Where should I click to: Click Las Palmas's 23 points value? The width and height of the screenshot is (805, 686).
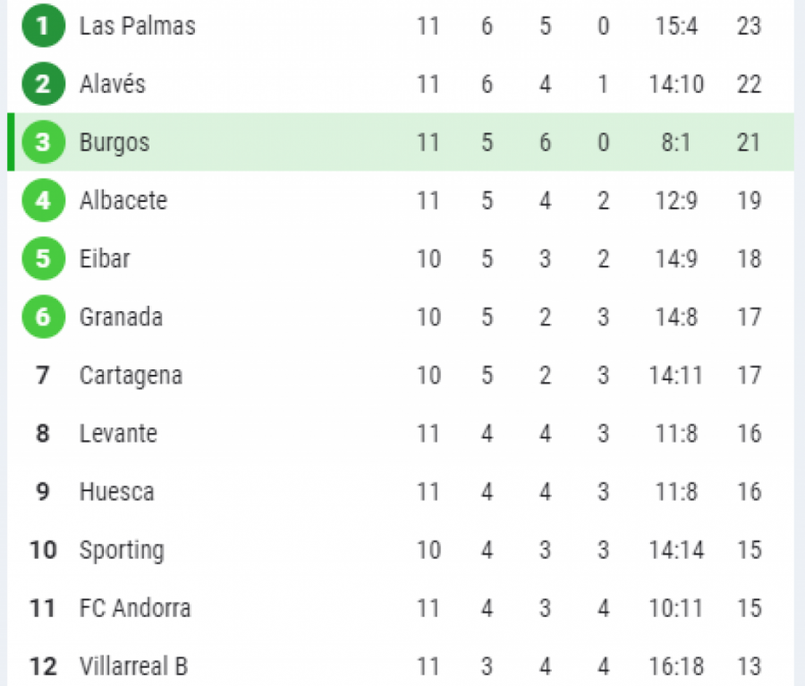click(x=749, y=26)
